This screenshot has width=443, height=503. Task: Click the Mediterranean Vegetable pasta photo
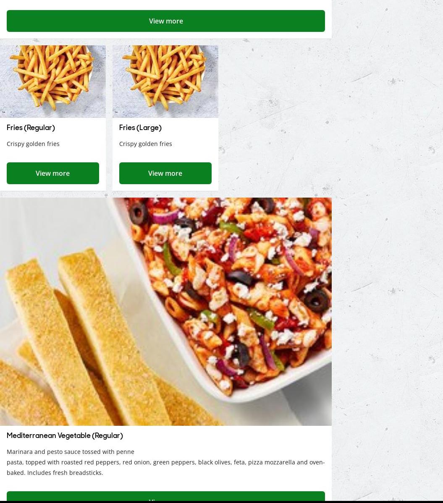(x=165, y=311)
